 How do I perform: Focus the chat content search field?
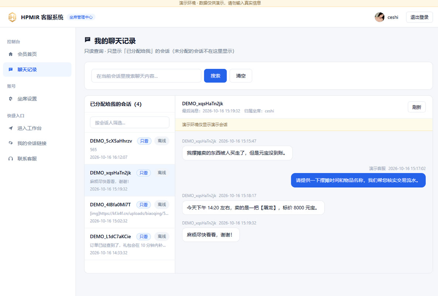146,76
